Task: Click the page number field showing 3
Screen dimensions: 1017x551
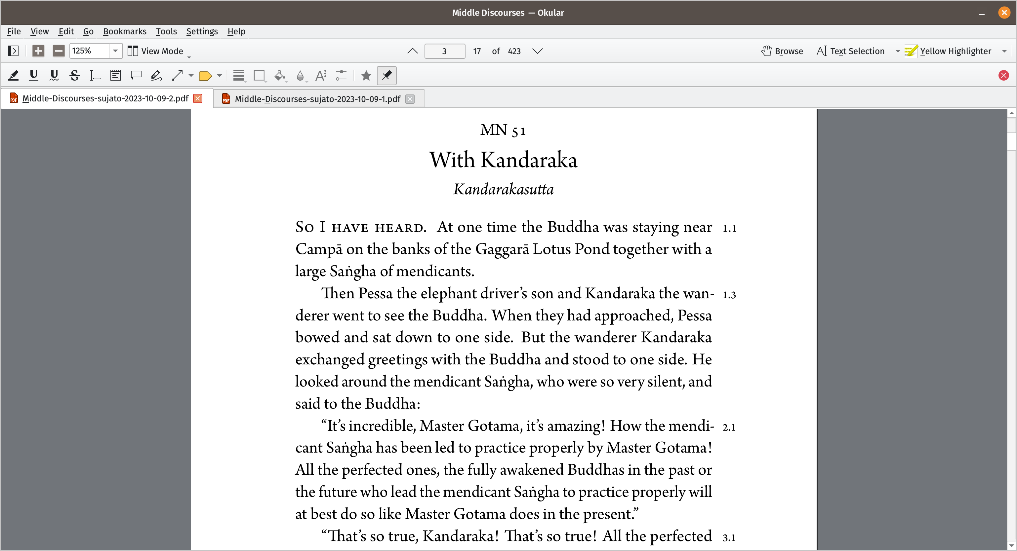Action: tap(445, 51)
